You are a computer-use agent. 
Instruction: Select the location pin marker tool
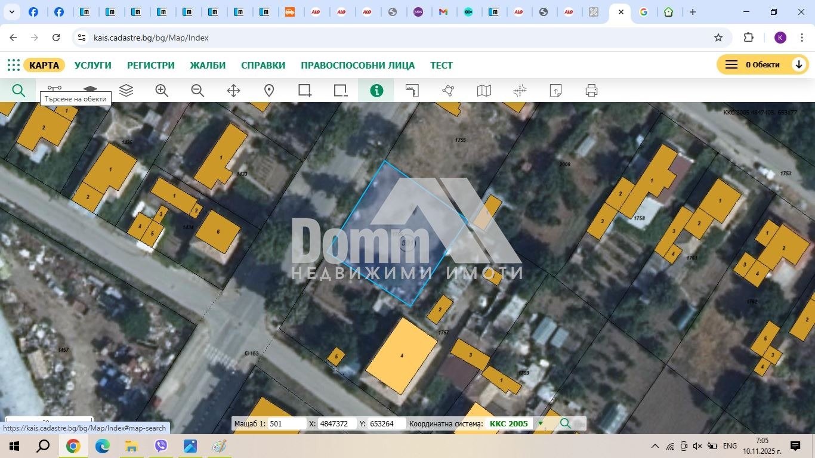[x=269, y=91]
